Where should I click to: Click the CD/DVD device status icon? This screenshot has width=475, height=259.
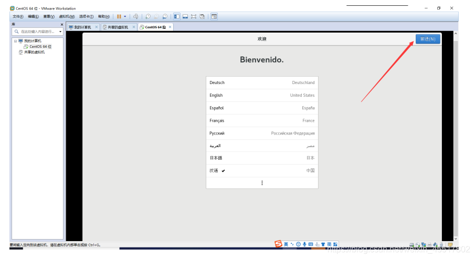(417, 245)
